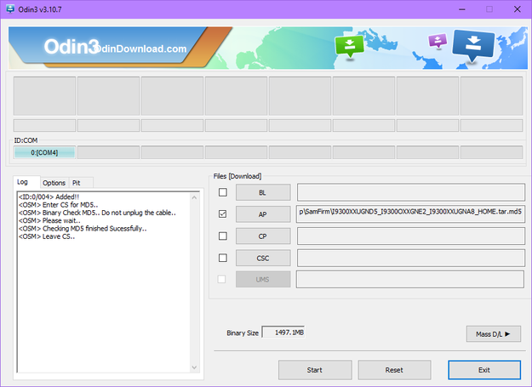
Task: Click the Reset button
Action: [394, 370]
